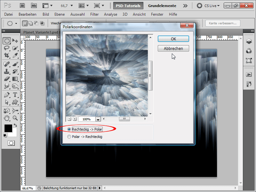
Task: Open the Bearbeiten menu
Action: [x=28, y=14]
